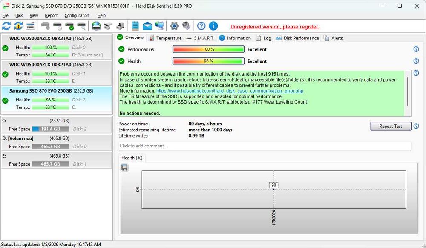Click the question mark Help toolbar icon
Viewport: 426px width, 248px height.
click(201, 26)
